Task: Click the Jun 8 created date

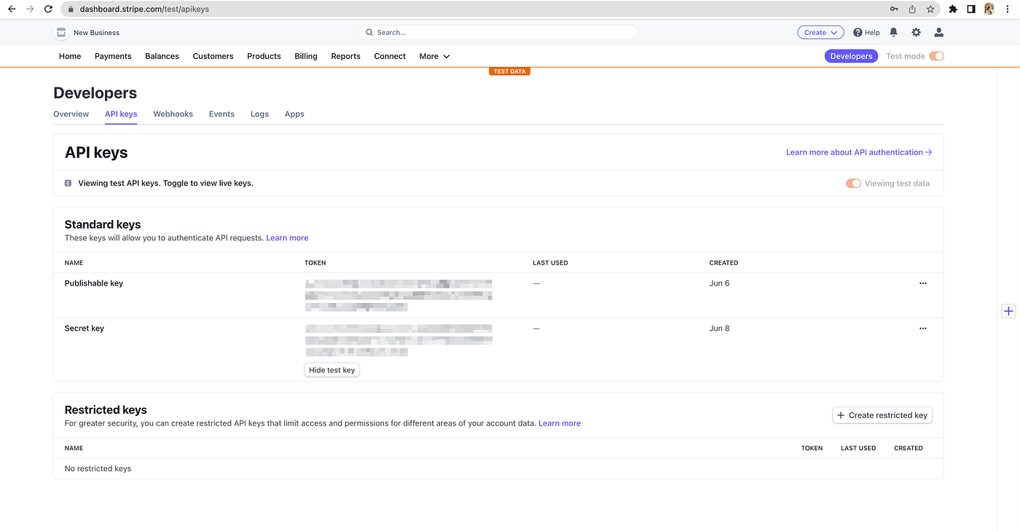Action: pyautogui.click(x=719, y=329)
